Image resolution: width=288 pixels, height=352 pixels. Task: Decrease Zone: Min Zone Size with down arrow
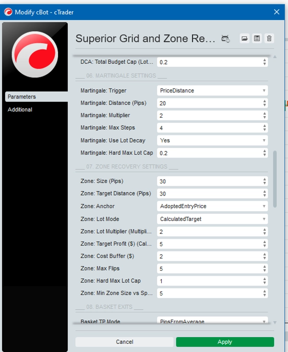pos(264,295)
